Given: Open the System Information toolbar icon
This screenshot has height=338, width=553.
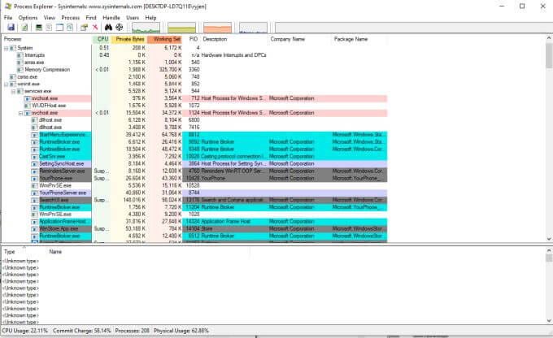Looking at the screenshot, I should click(x=39, y=27).
